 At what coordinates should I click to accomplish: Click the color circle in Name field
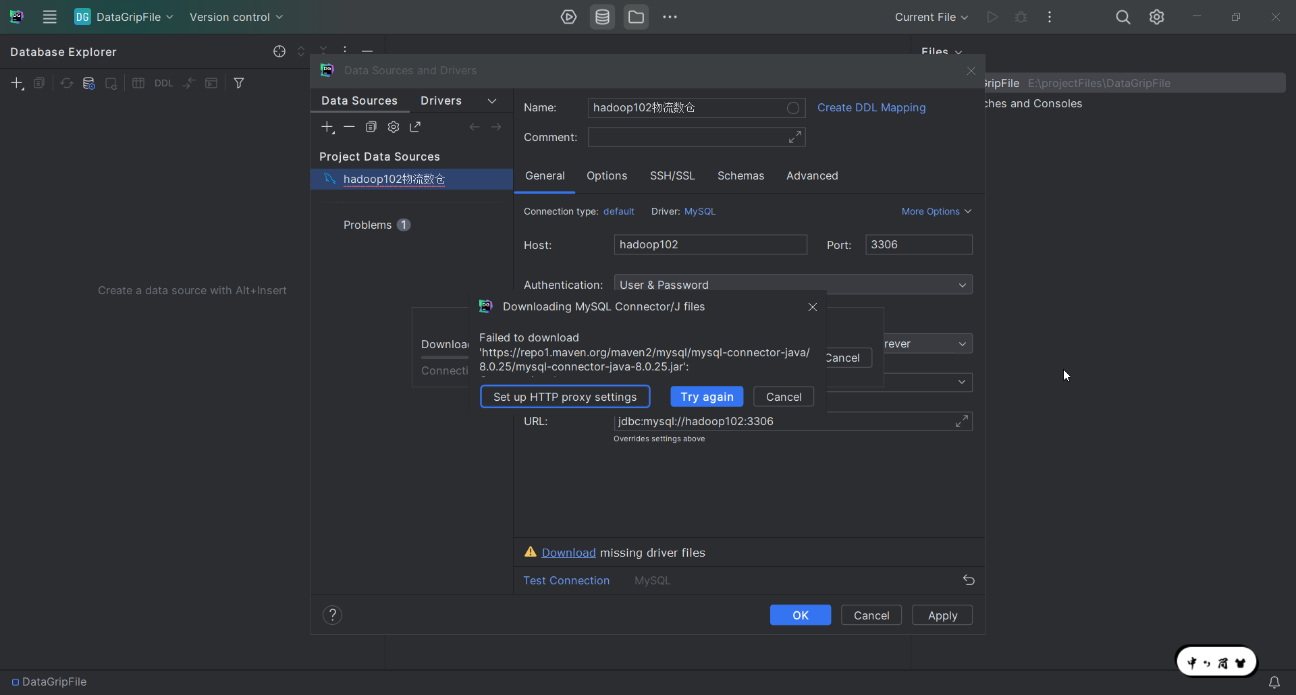793,108
